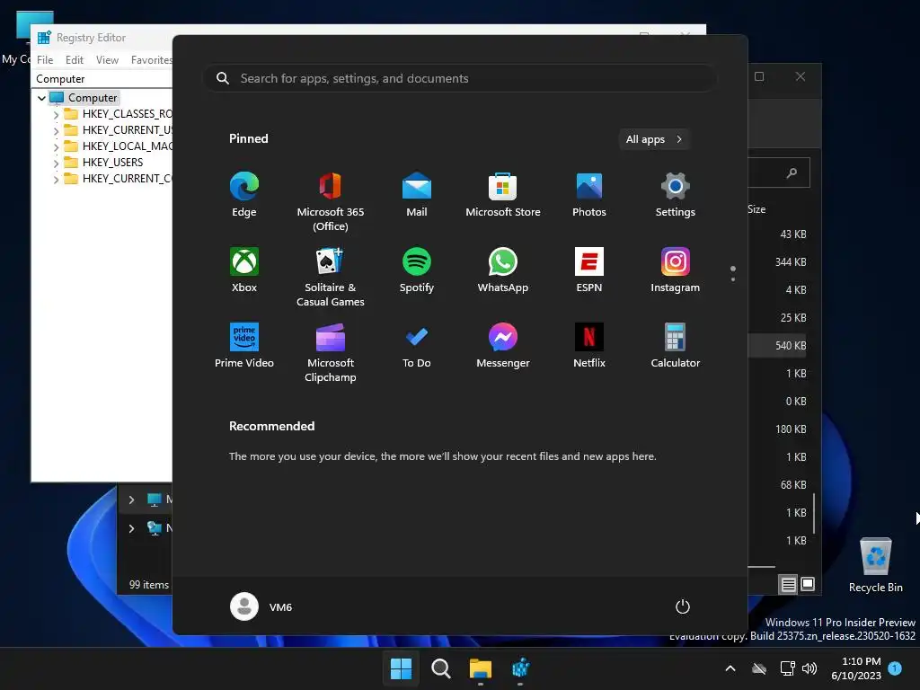The height and width of the screenshot is (690, 920).
Task: Open File Explorer from the taskbar
Action: [x=481, y=668]
